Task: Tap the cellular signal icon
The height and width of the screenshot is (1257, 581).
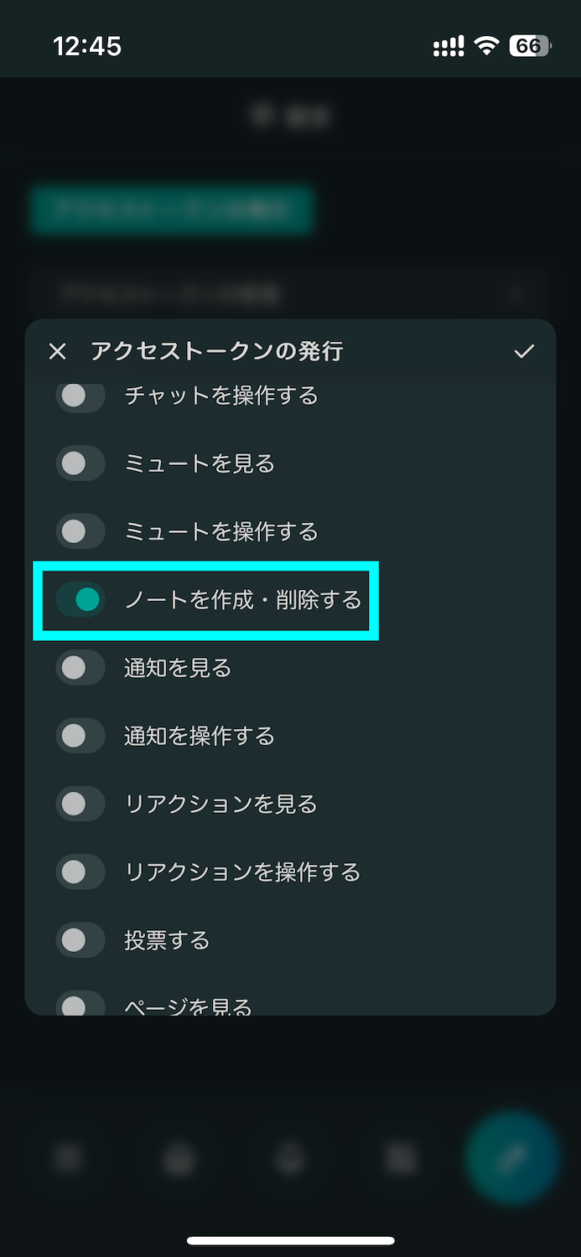Action: 449,47
